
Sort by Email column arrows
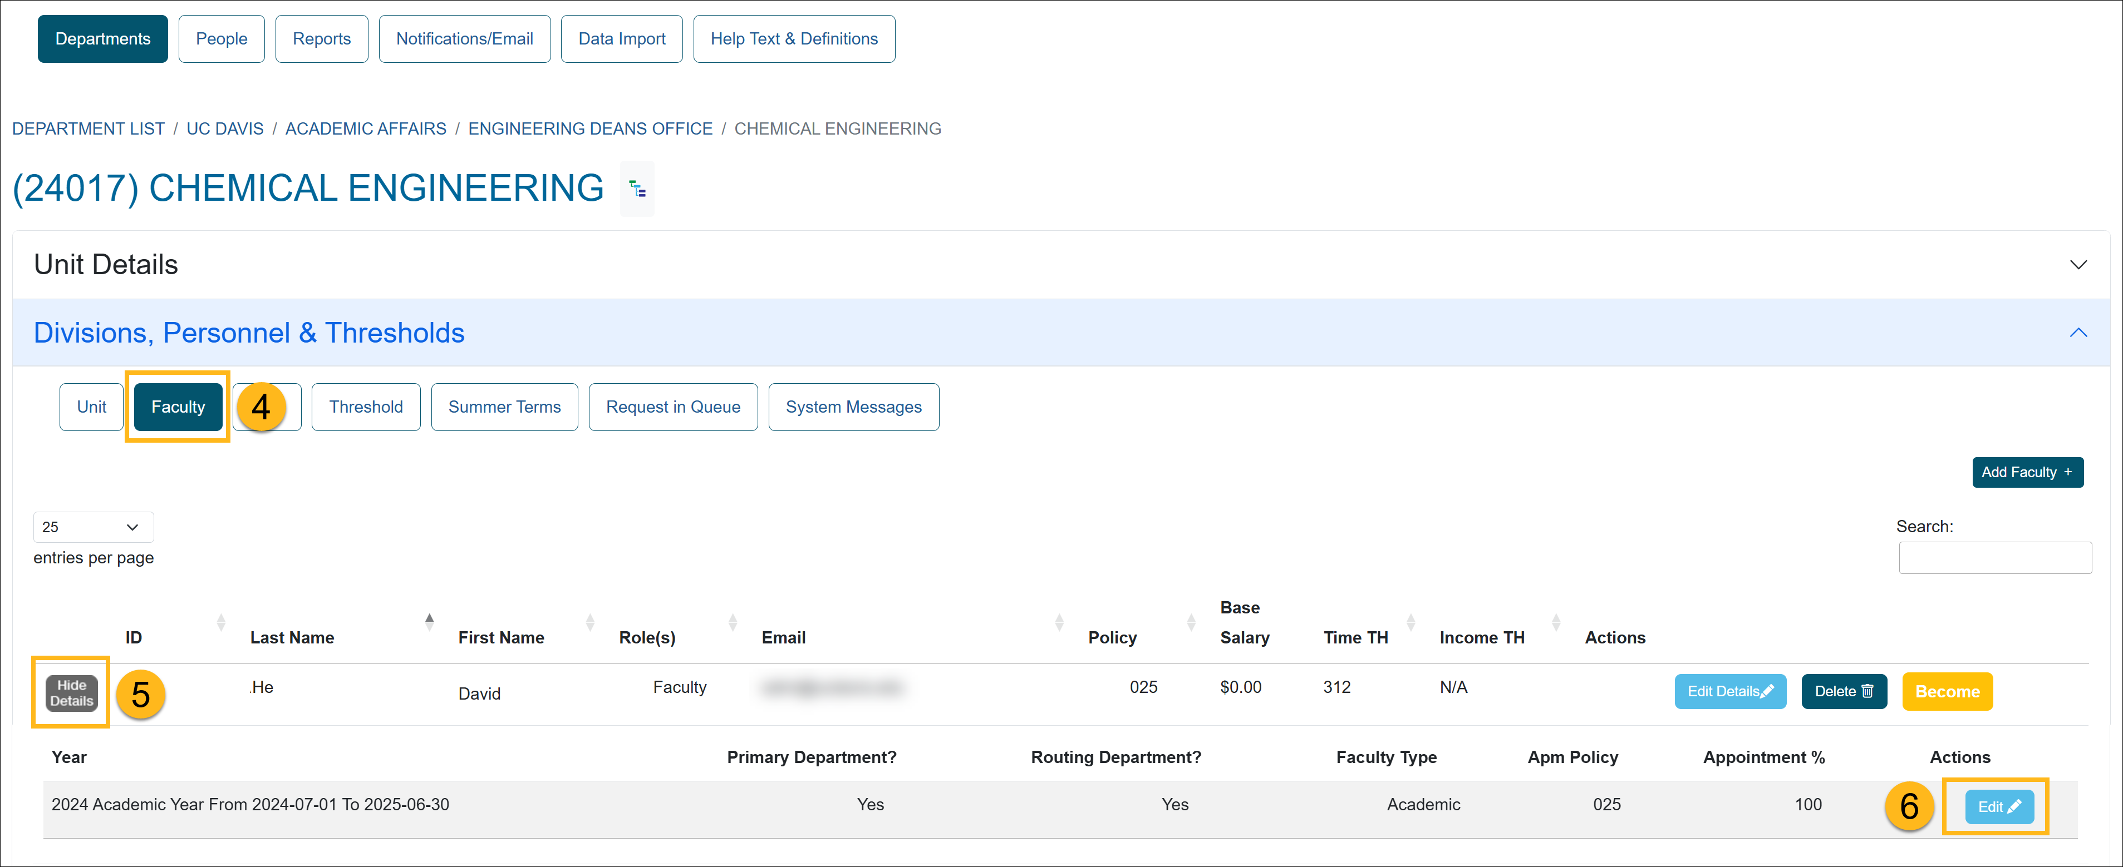(1059, 622)
